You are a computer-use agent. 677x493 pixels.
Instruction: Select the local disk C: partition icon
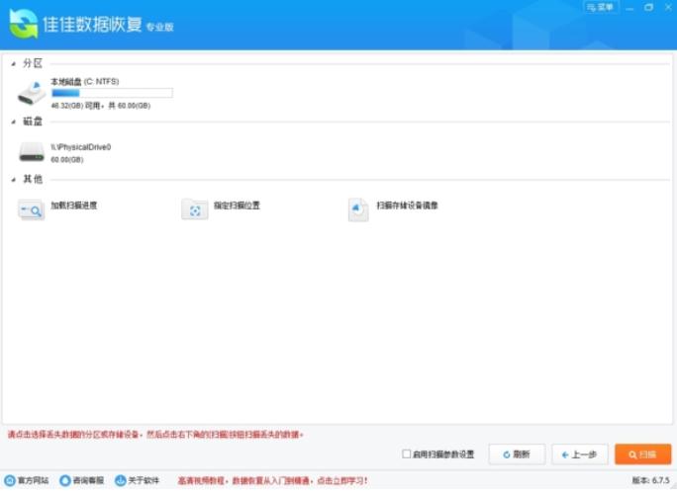[31, 93]
